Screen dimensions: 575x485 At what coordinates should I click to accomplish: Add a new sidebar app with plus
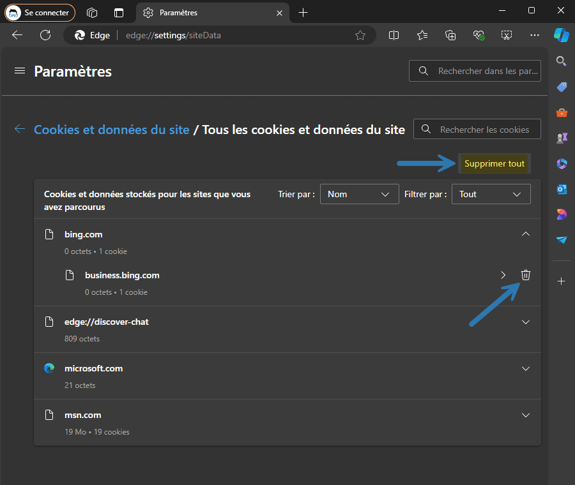(561, 281)
